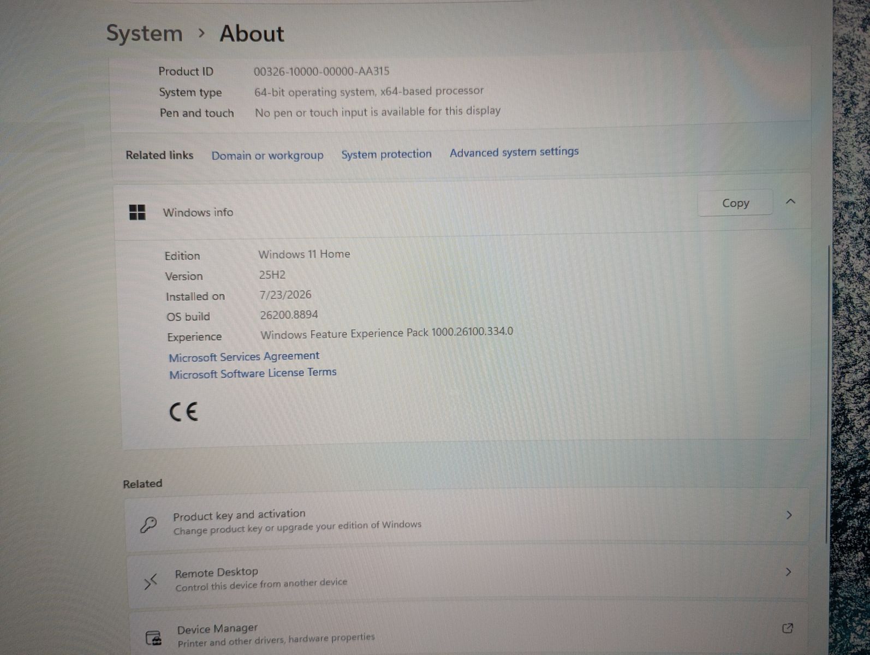Select the Edition value Windows 11 Home

click(x=304, y=254)
